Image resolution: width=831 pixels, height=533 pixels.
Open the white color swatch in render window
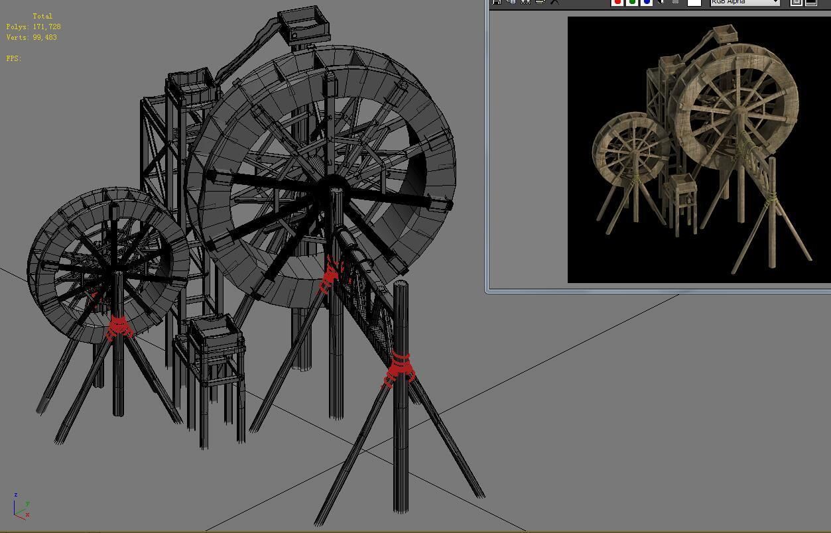tap(694, 3)
